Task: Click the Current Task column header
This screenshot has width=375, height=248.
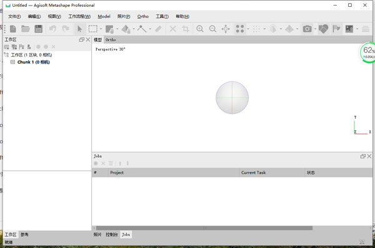Action: click(x=272, y=173)
